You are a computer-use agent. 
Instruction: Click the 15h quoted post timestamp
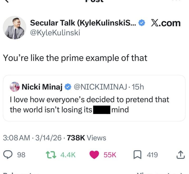tap(138, 86)
